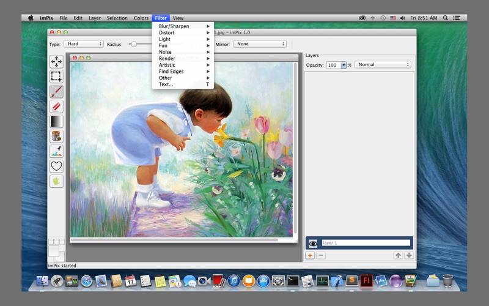Open Spotlight search in the menu bar
The image size is (489, 306).
(446, 18)
